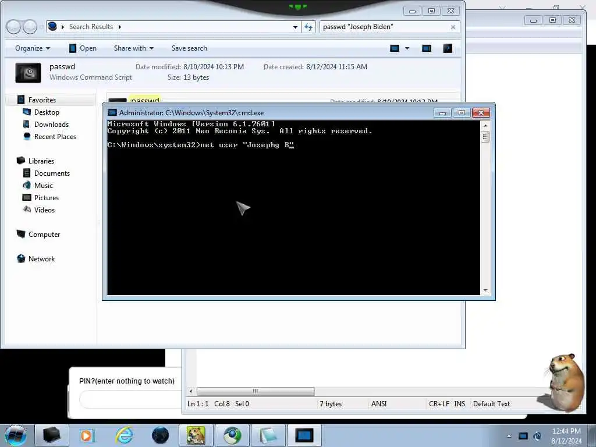Launch Internet Explorer from taskbar
Image resolution: width=596 pixels, height=447 pixels.
tap(125, 435)
